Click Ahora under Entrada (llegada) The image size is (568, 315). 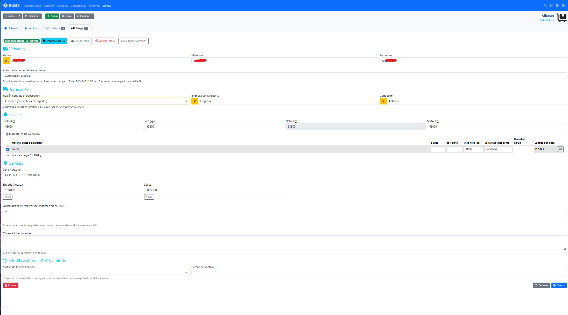(x=8, y=197)
